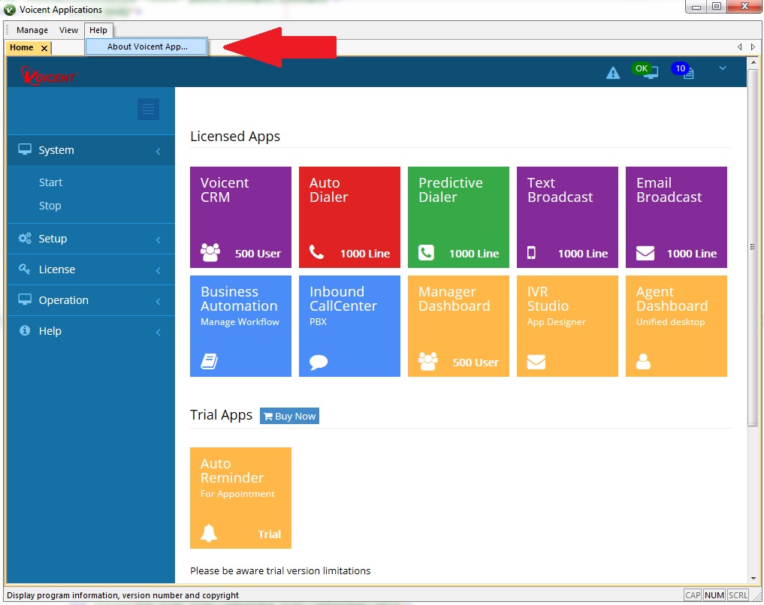Screen dimensions: 764x605
Task: Open the Text Broadcast tile
Action: coord(567,217)
